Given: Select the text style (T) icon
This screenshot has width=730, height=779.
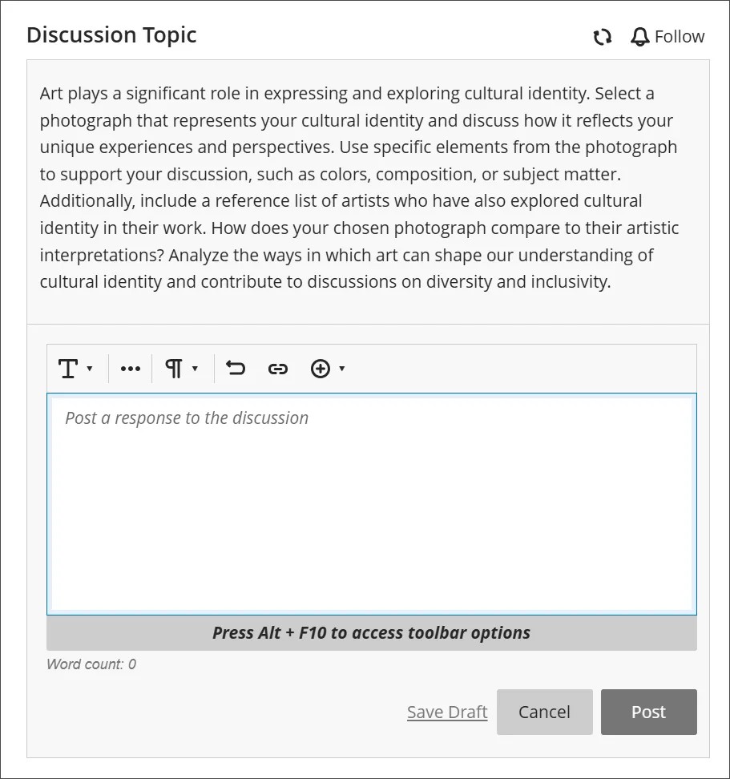Looking at the screenshot, I should (x=67, y=369).
